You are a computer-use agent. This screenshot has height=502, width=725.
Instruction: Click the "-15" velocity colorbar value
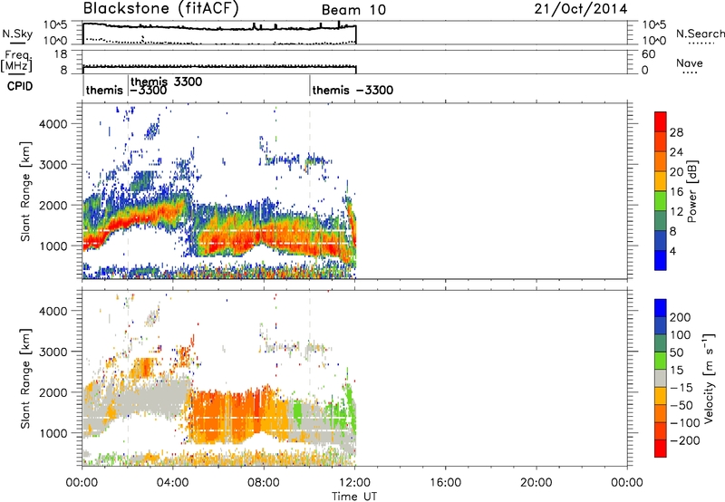pyautogui.click(x=681, y=387)
